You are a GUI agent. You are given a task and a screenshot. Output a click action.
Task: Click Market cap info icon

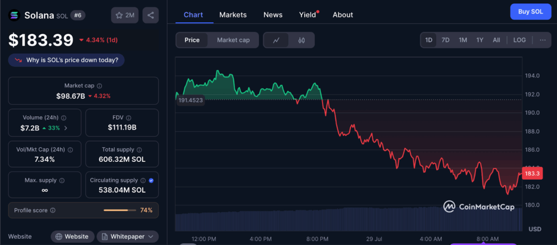100,86
